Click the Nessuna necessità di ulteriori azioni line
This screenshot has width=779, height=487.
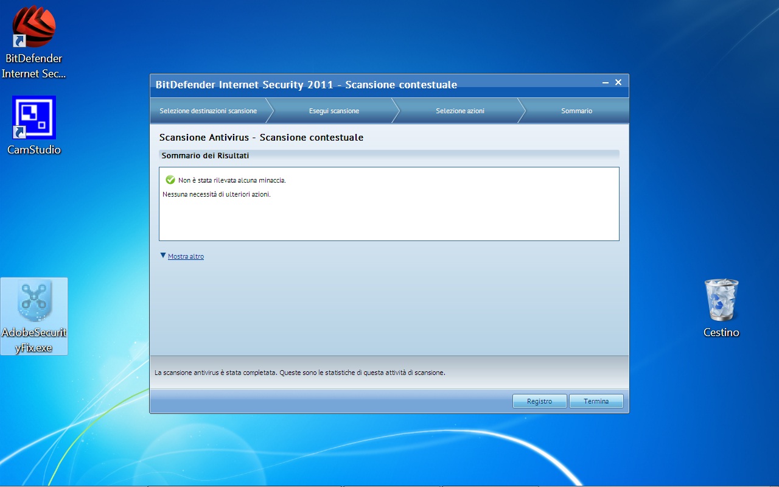217,194
